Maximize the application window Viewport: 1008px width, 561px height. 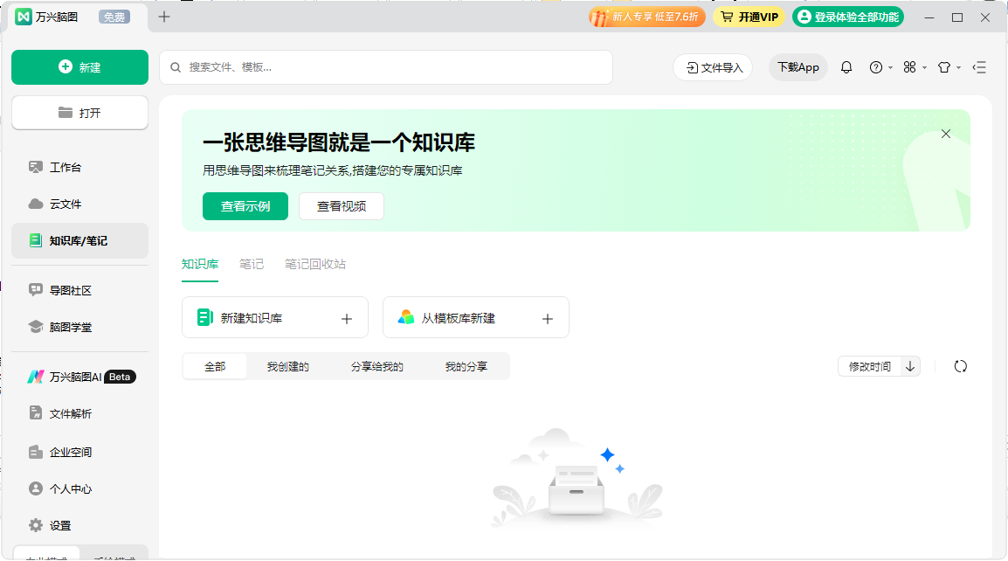tap(957, 17)
